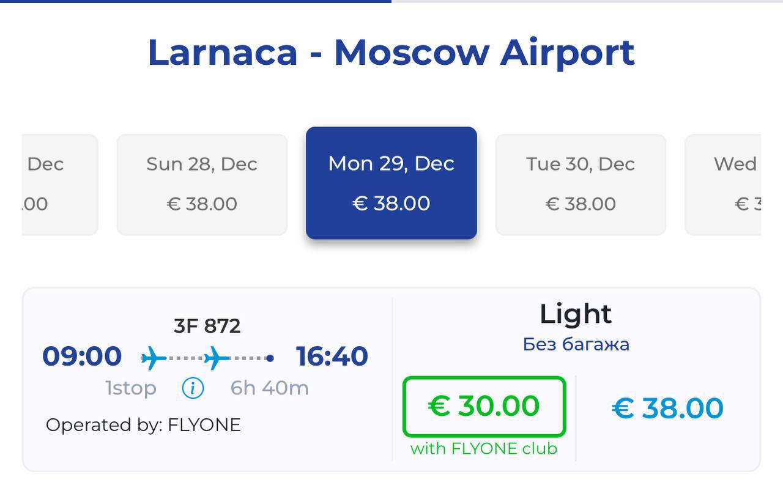Click the Operated by: FLYONE text
This screenshot has height=488, width=783.
[143, 425]
